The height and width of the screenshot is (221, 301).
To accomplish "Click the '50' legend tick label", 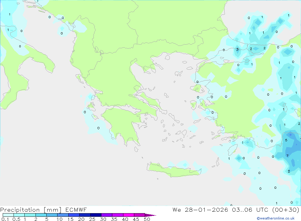I will [x=147, y=219].
